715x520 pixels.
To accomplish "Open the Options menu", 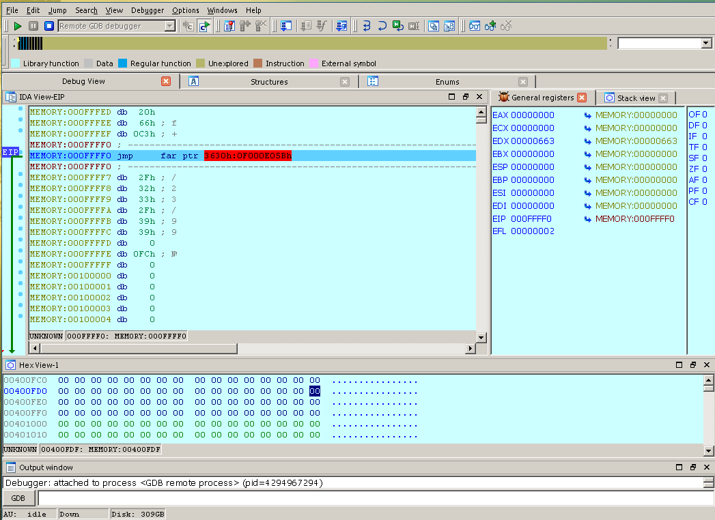I will click(x=185, y=10).
